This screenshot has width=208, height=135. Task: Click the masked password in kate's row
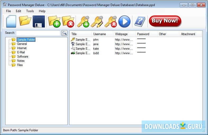[x=141, y=48]
